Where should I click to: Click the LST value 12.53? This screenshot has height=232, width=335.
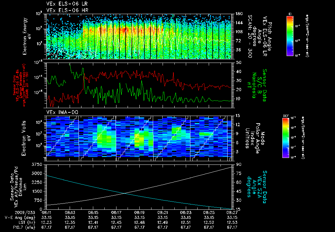pos(232,222)
